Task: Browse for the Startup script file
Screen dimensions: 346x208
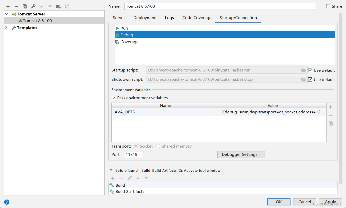Action: [304, 70]
